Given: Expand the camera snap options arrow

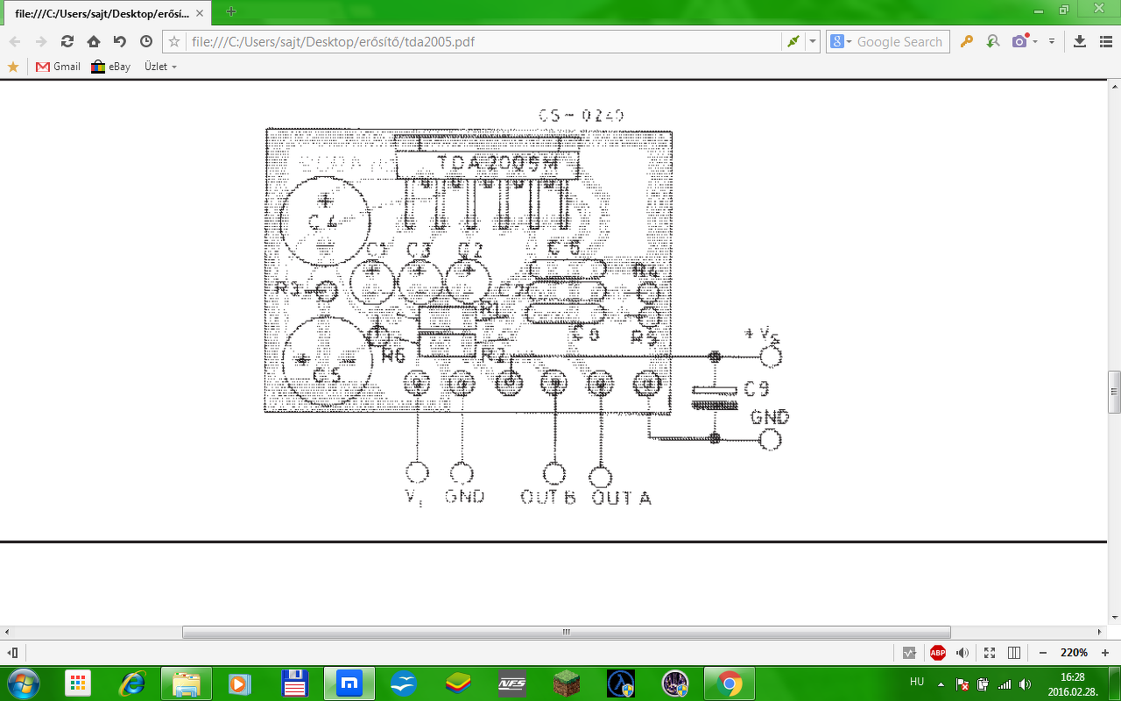Looking at the screenshot, I should click(1035, 41).
